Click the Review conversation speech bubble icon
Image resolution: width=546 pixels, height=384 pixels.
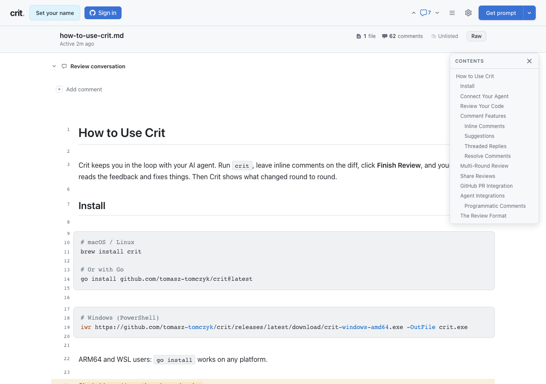point(64,66)
